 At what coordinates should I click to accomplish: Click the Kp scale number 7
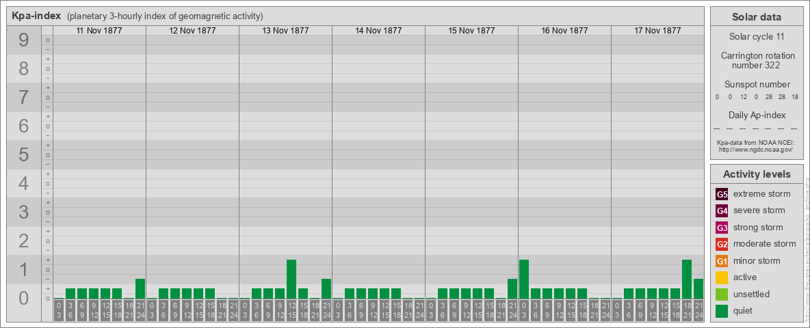(x=24, y=97)
